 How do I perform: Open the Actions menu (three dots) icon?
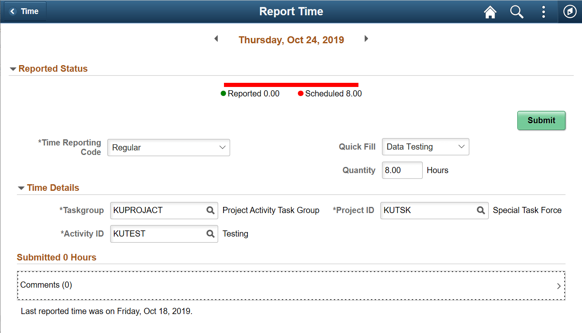tap(543, 12)
